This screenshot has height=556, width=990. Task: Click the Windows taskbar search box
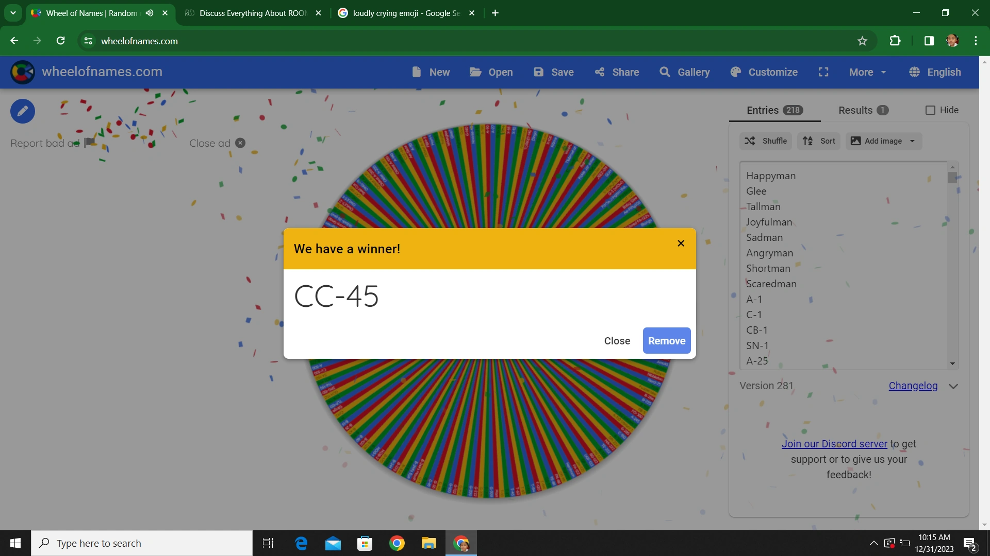(x=142, y=543)
